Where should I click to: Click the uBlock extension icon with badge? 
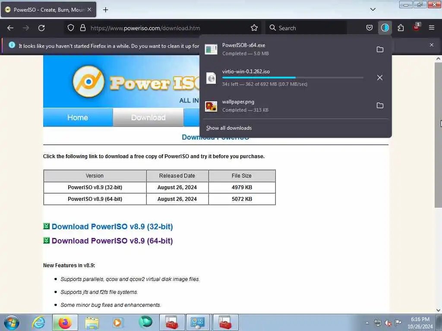(x=417, y=27)
